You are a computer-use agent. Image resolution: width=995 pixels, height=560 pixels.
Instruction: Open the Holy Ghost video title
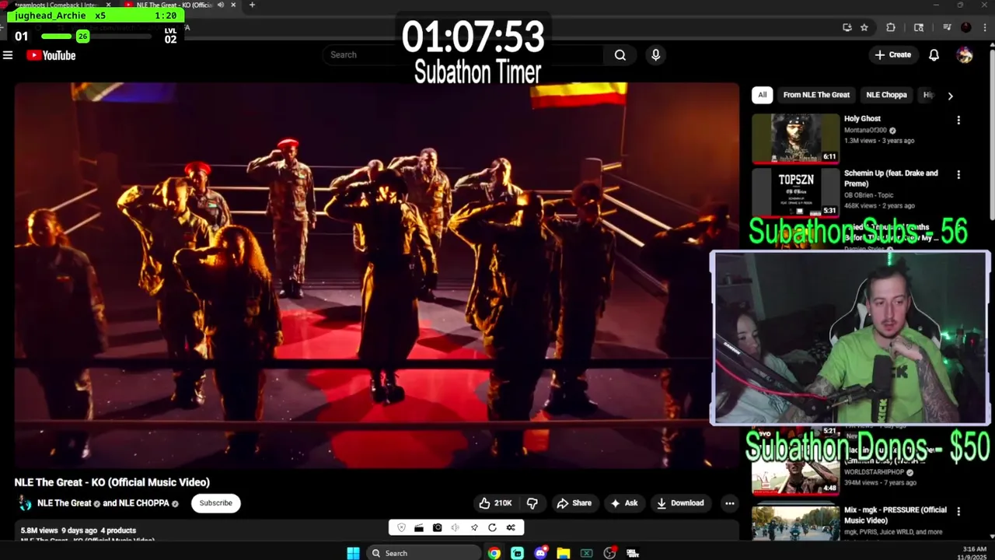862,119
